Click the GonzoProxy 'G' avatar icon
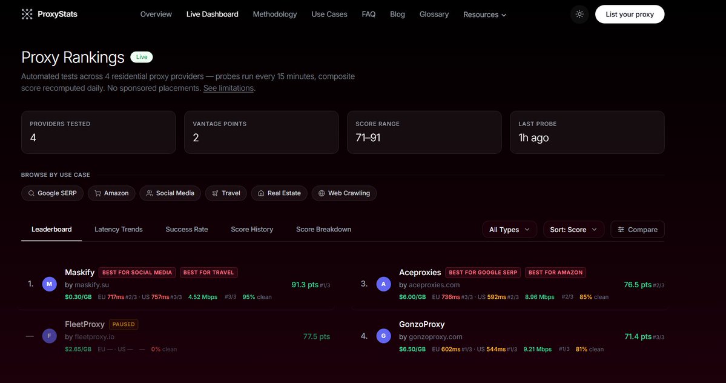This screenshot has height=383, width=726. pos(383,336)
